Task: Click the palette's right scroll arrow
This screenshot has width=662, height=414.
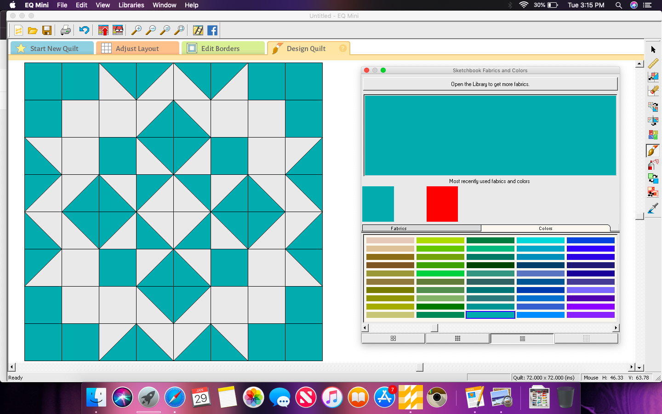Action: tap(616, 328)
